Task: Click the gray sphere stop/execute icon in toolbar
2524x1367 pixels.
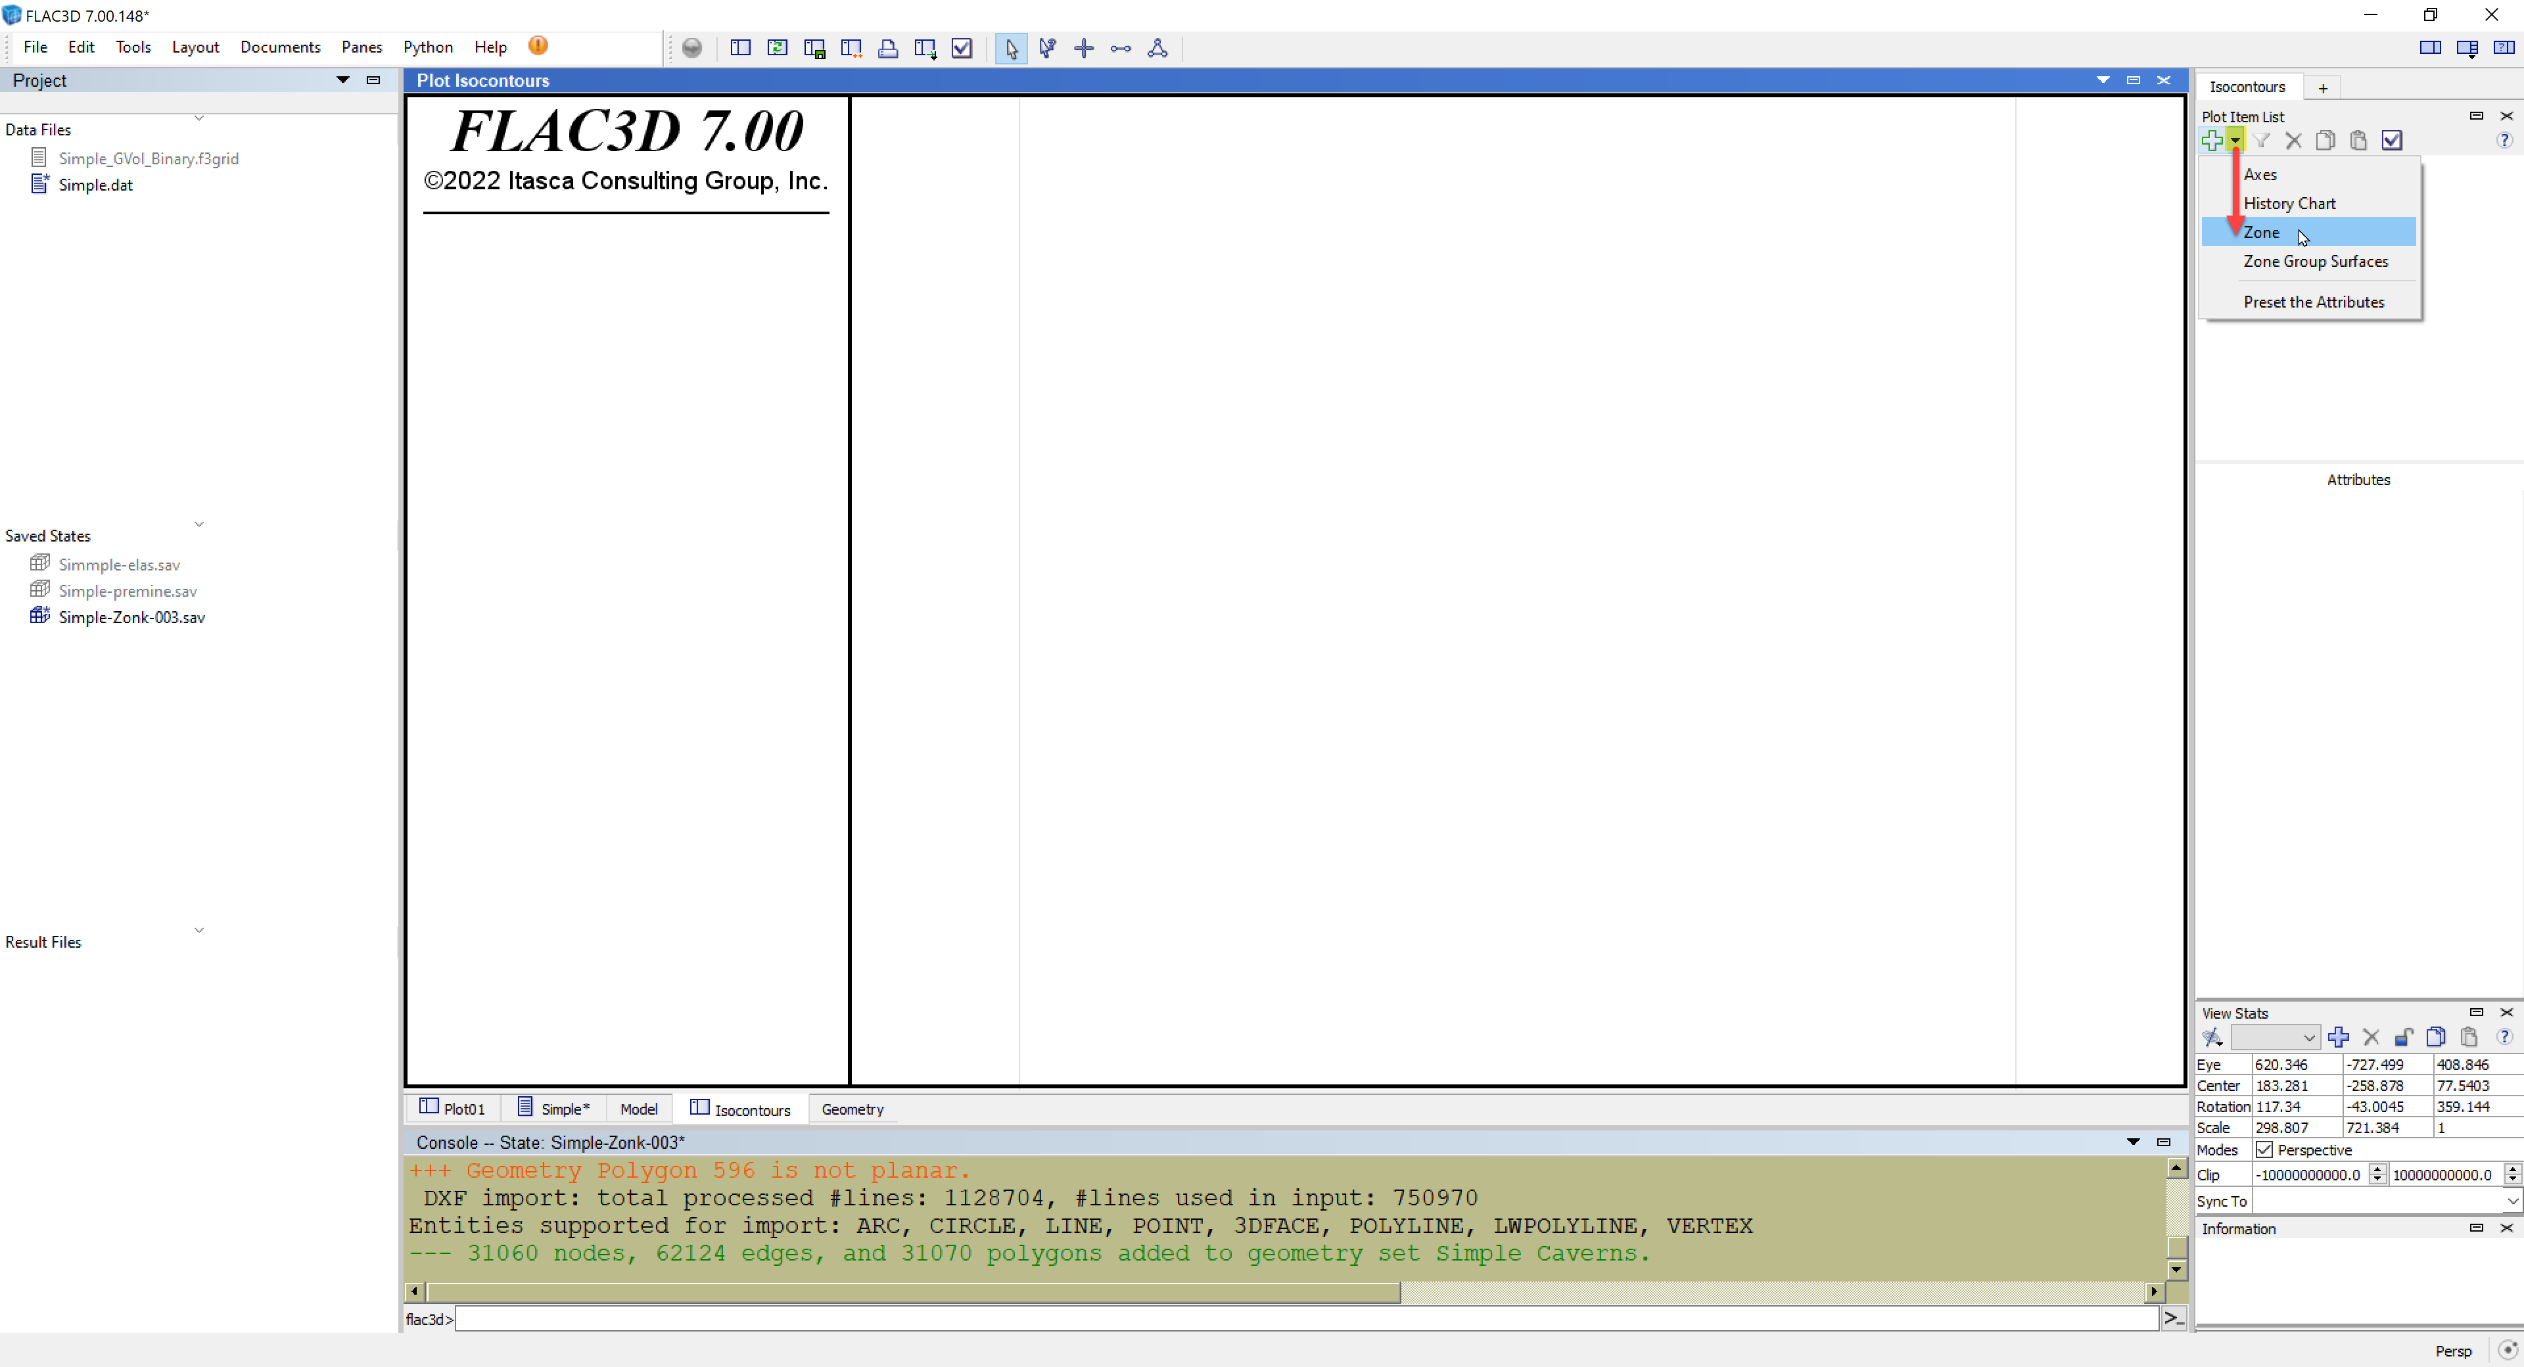Action: 691,48
